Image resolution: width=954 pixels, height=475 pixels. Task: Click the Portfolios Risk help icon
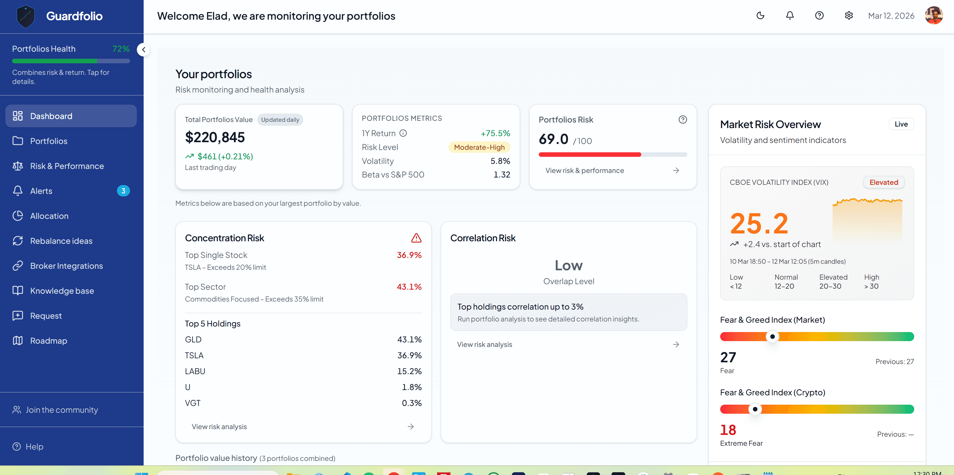coord(683,119)
